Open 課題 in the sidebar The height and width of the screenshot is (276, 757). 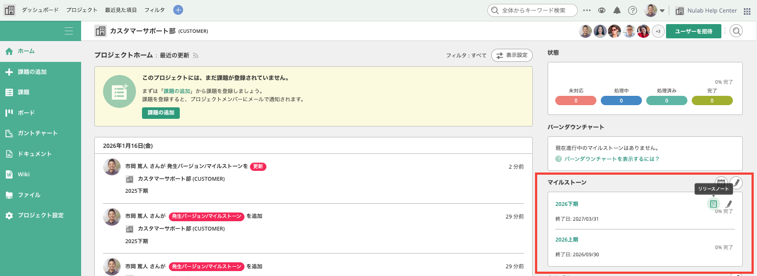click(x=41, y=92)
